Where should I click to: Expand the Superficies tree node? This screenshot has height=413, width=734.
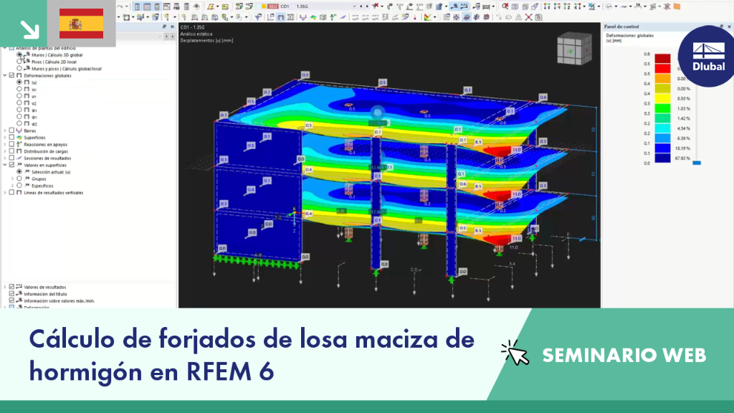coord(5,138)
